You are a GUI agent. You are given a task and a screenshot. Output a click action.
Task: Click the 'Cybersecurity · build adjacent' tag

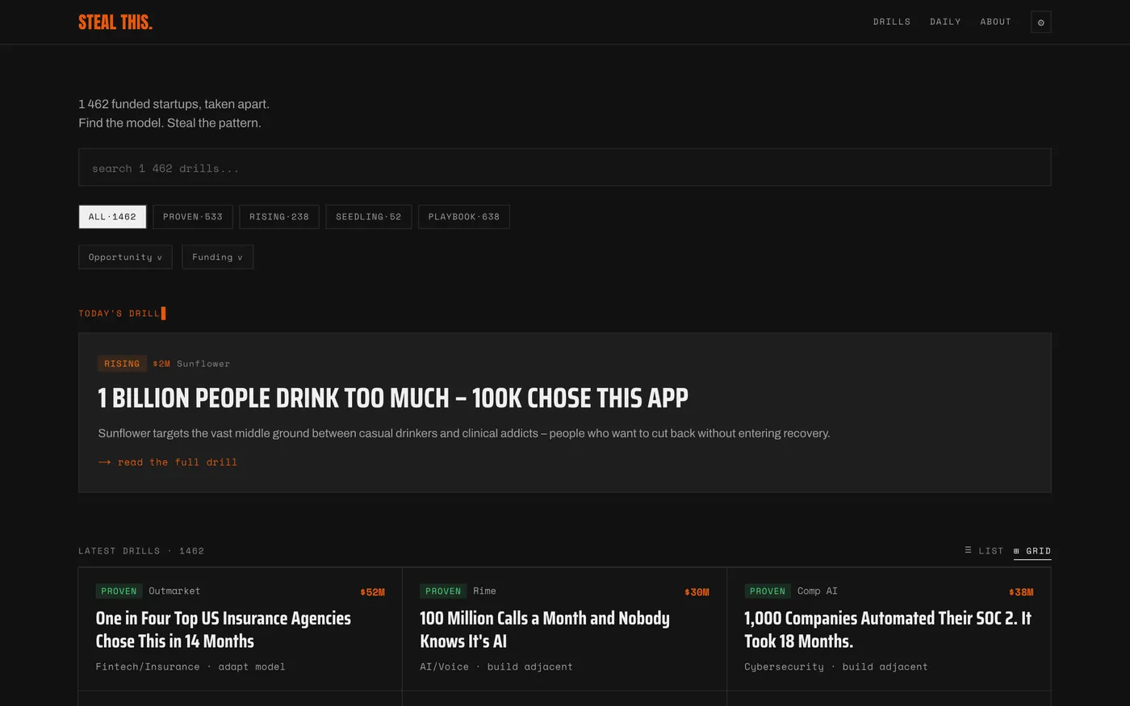[x=836, y=666]
